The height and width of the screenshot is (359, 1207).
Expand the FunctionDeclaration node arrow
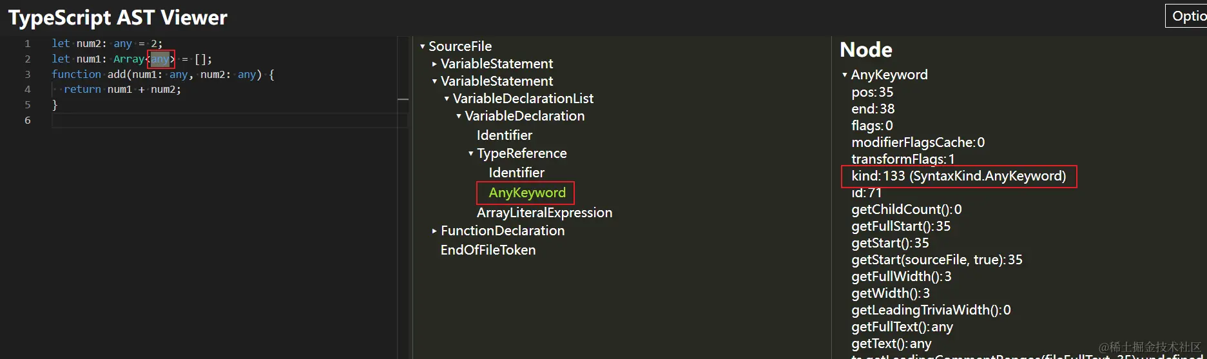click(434, 231)
